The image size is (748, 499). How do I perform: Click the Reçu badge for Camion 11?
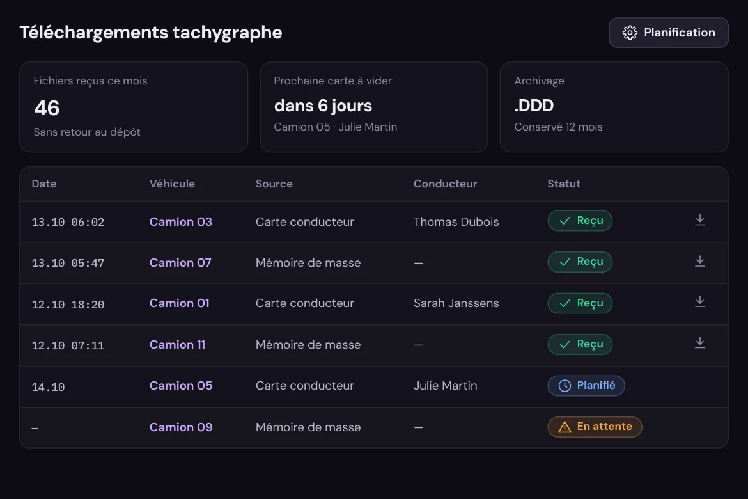coord(580,344)
